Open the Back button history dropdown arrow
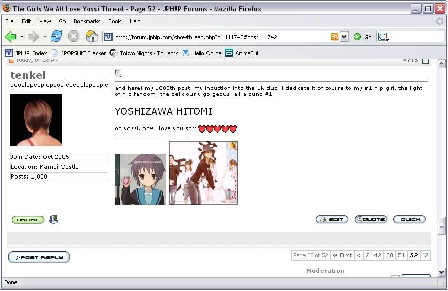Image resolution: width=448 pixels, height=291 pixels. pos(22,37)
